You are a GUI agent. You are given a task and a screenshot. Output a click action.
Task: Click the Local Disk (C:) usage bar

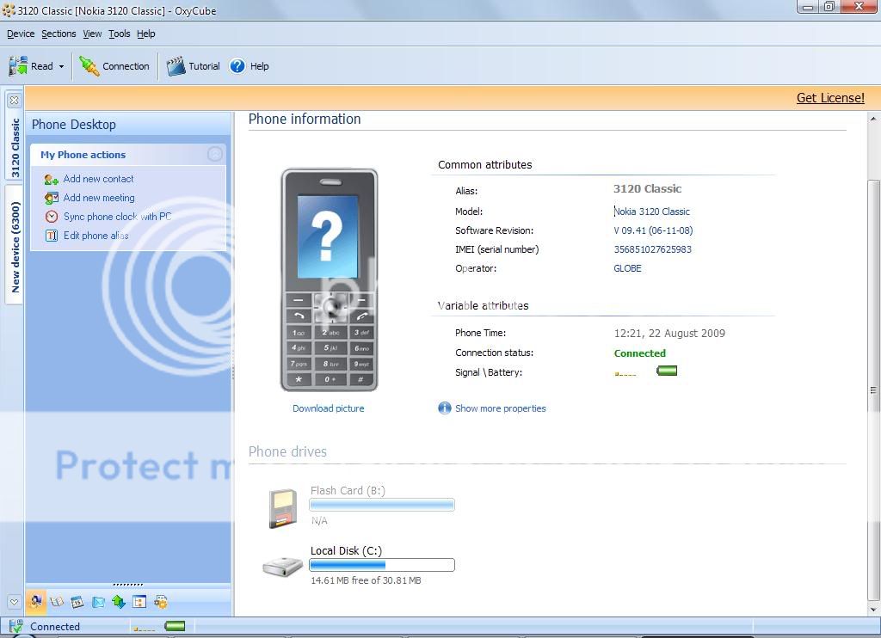pyautogui.click(x=382, y=565)
